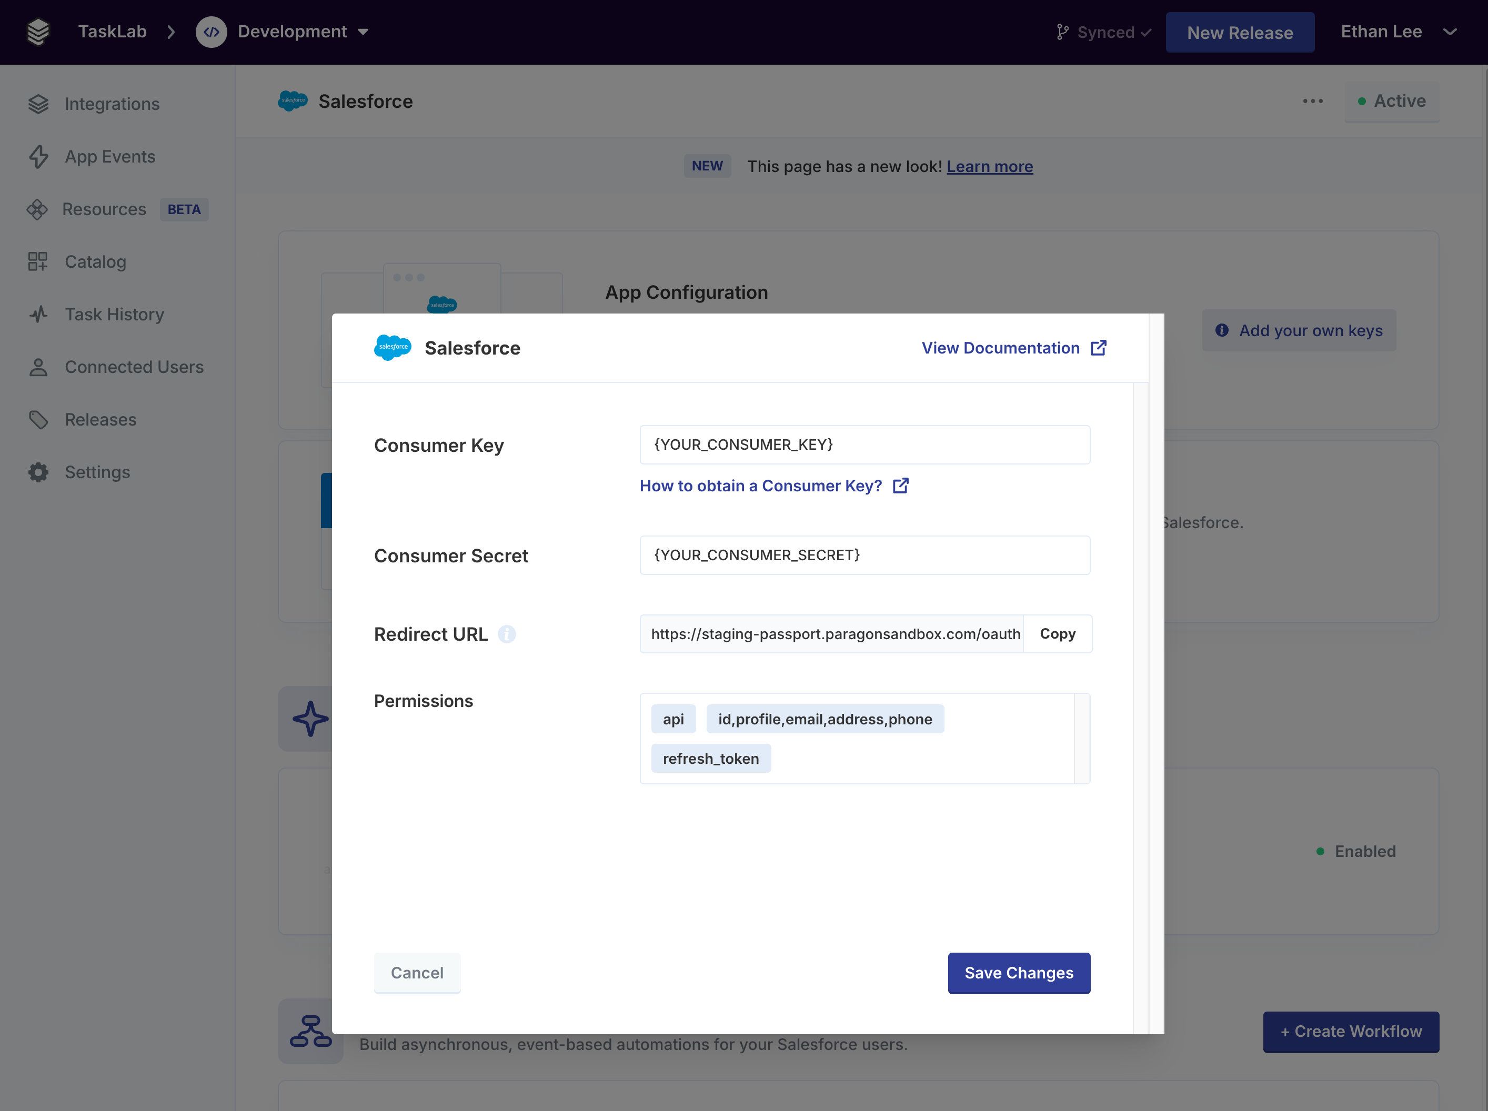Click the App Events lightning icon
Viewport: 1488px width, 1111px height.
[38, 157]
